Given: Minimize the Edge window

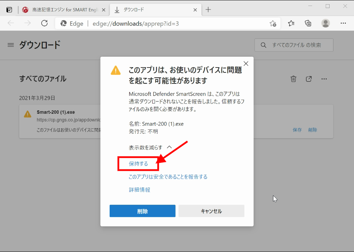Looking at the screenshot, I should tap(310, 6).
